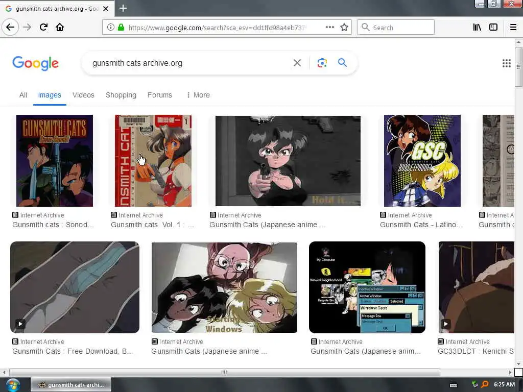Screen dimensions: 523x392
Task: Click the horizontal scrollbar right arrow
Action: [510, 372]
